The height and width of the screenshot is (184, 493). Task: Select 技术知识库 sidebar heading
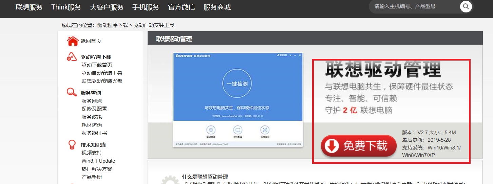[x=94, y=145]
